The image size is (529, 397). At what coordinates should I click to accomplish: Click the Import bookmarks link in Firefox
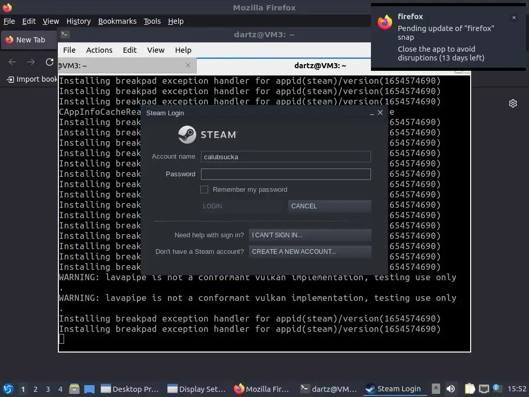[33, 79]
